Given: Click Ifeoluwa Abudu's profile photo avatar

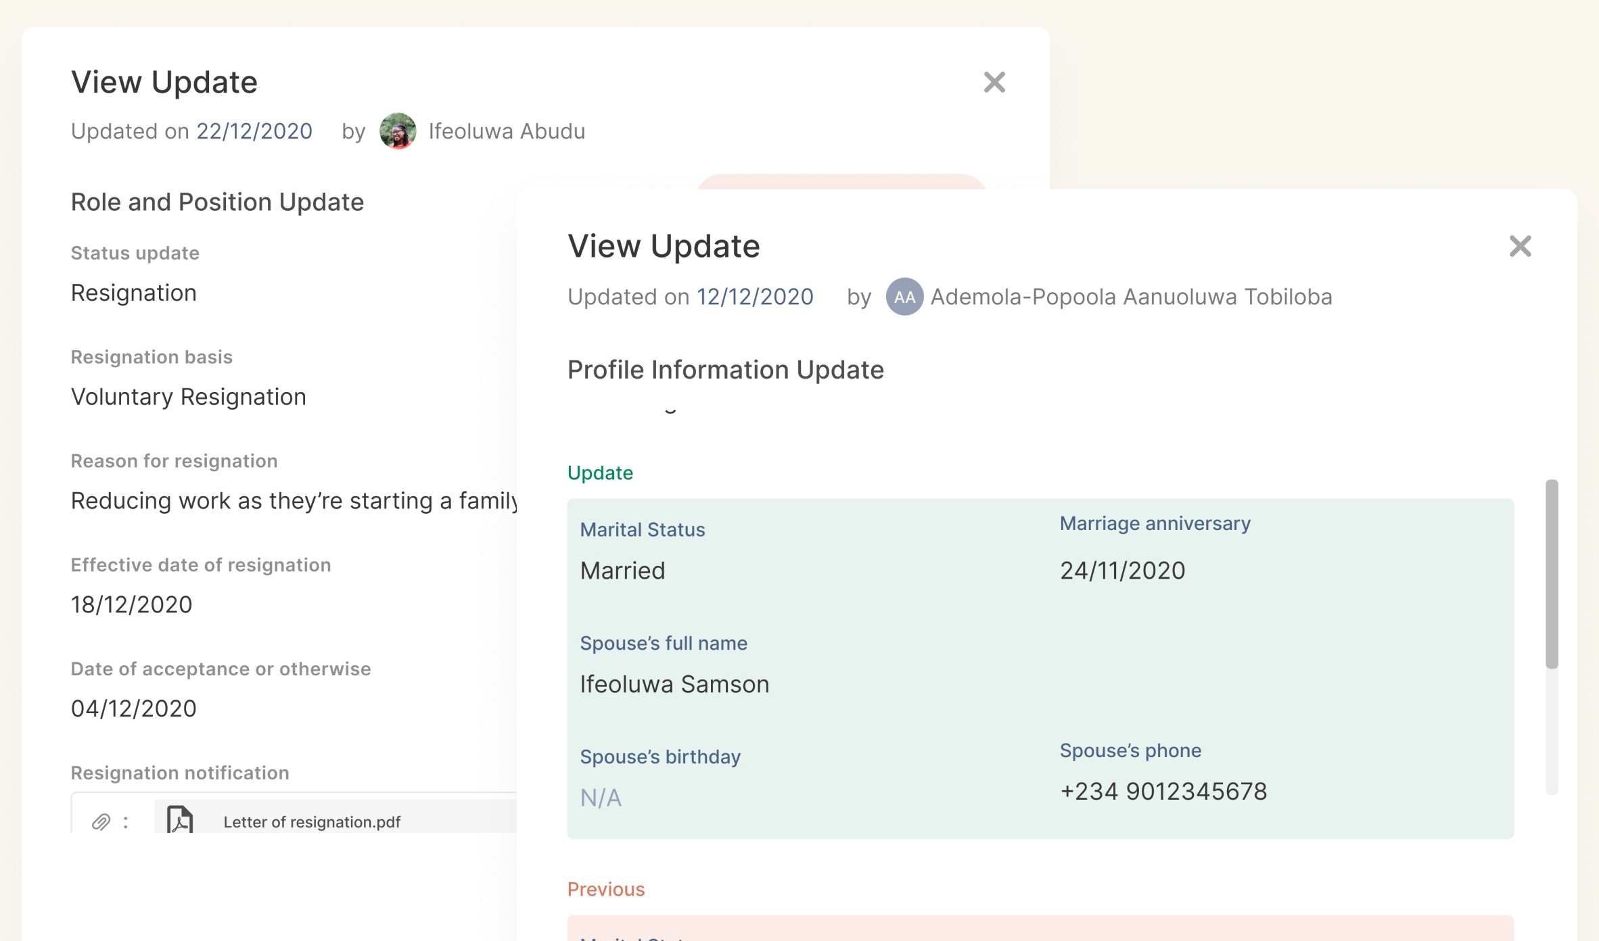Looking at the screenshot, I should [x=398, y=131].
